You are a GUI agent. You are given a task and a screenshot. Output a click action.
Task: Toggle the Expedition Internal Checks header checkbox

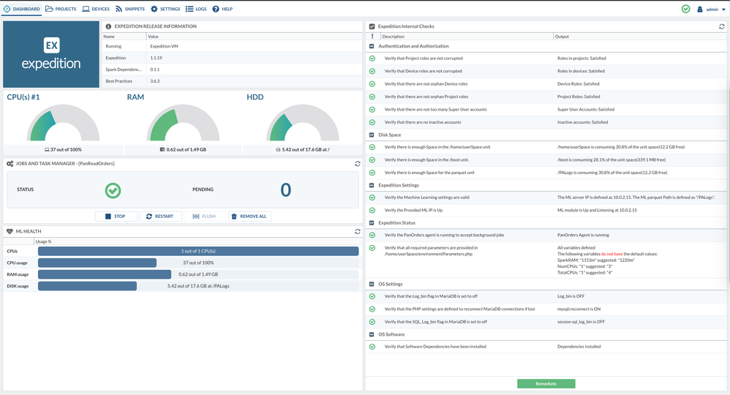click(x=372, y=26)
